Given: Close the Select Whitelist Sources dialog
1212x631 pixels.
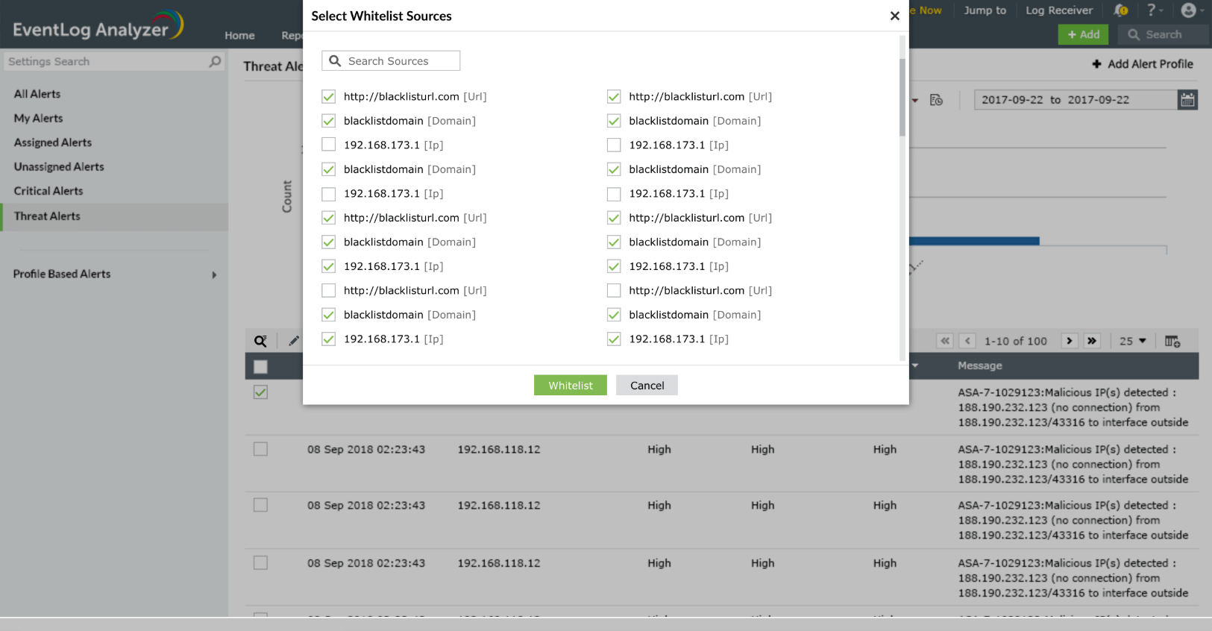Looking at the screenshot, I should (x=894, y=16).
